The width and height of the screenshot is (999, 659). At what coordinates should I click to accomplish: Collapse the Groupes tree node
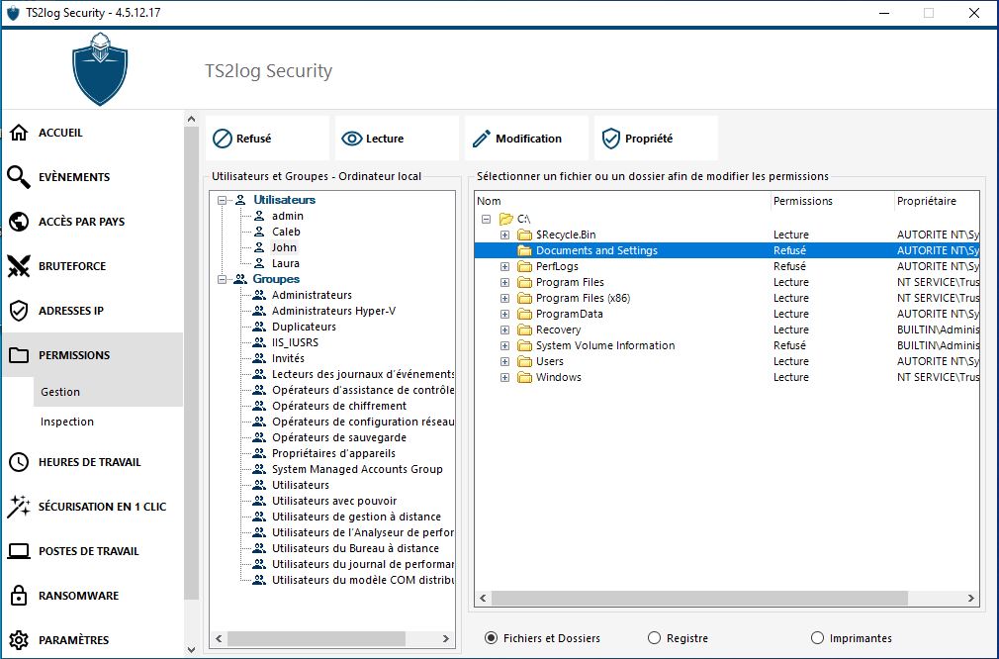coord(222,279)
